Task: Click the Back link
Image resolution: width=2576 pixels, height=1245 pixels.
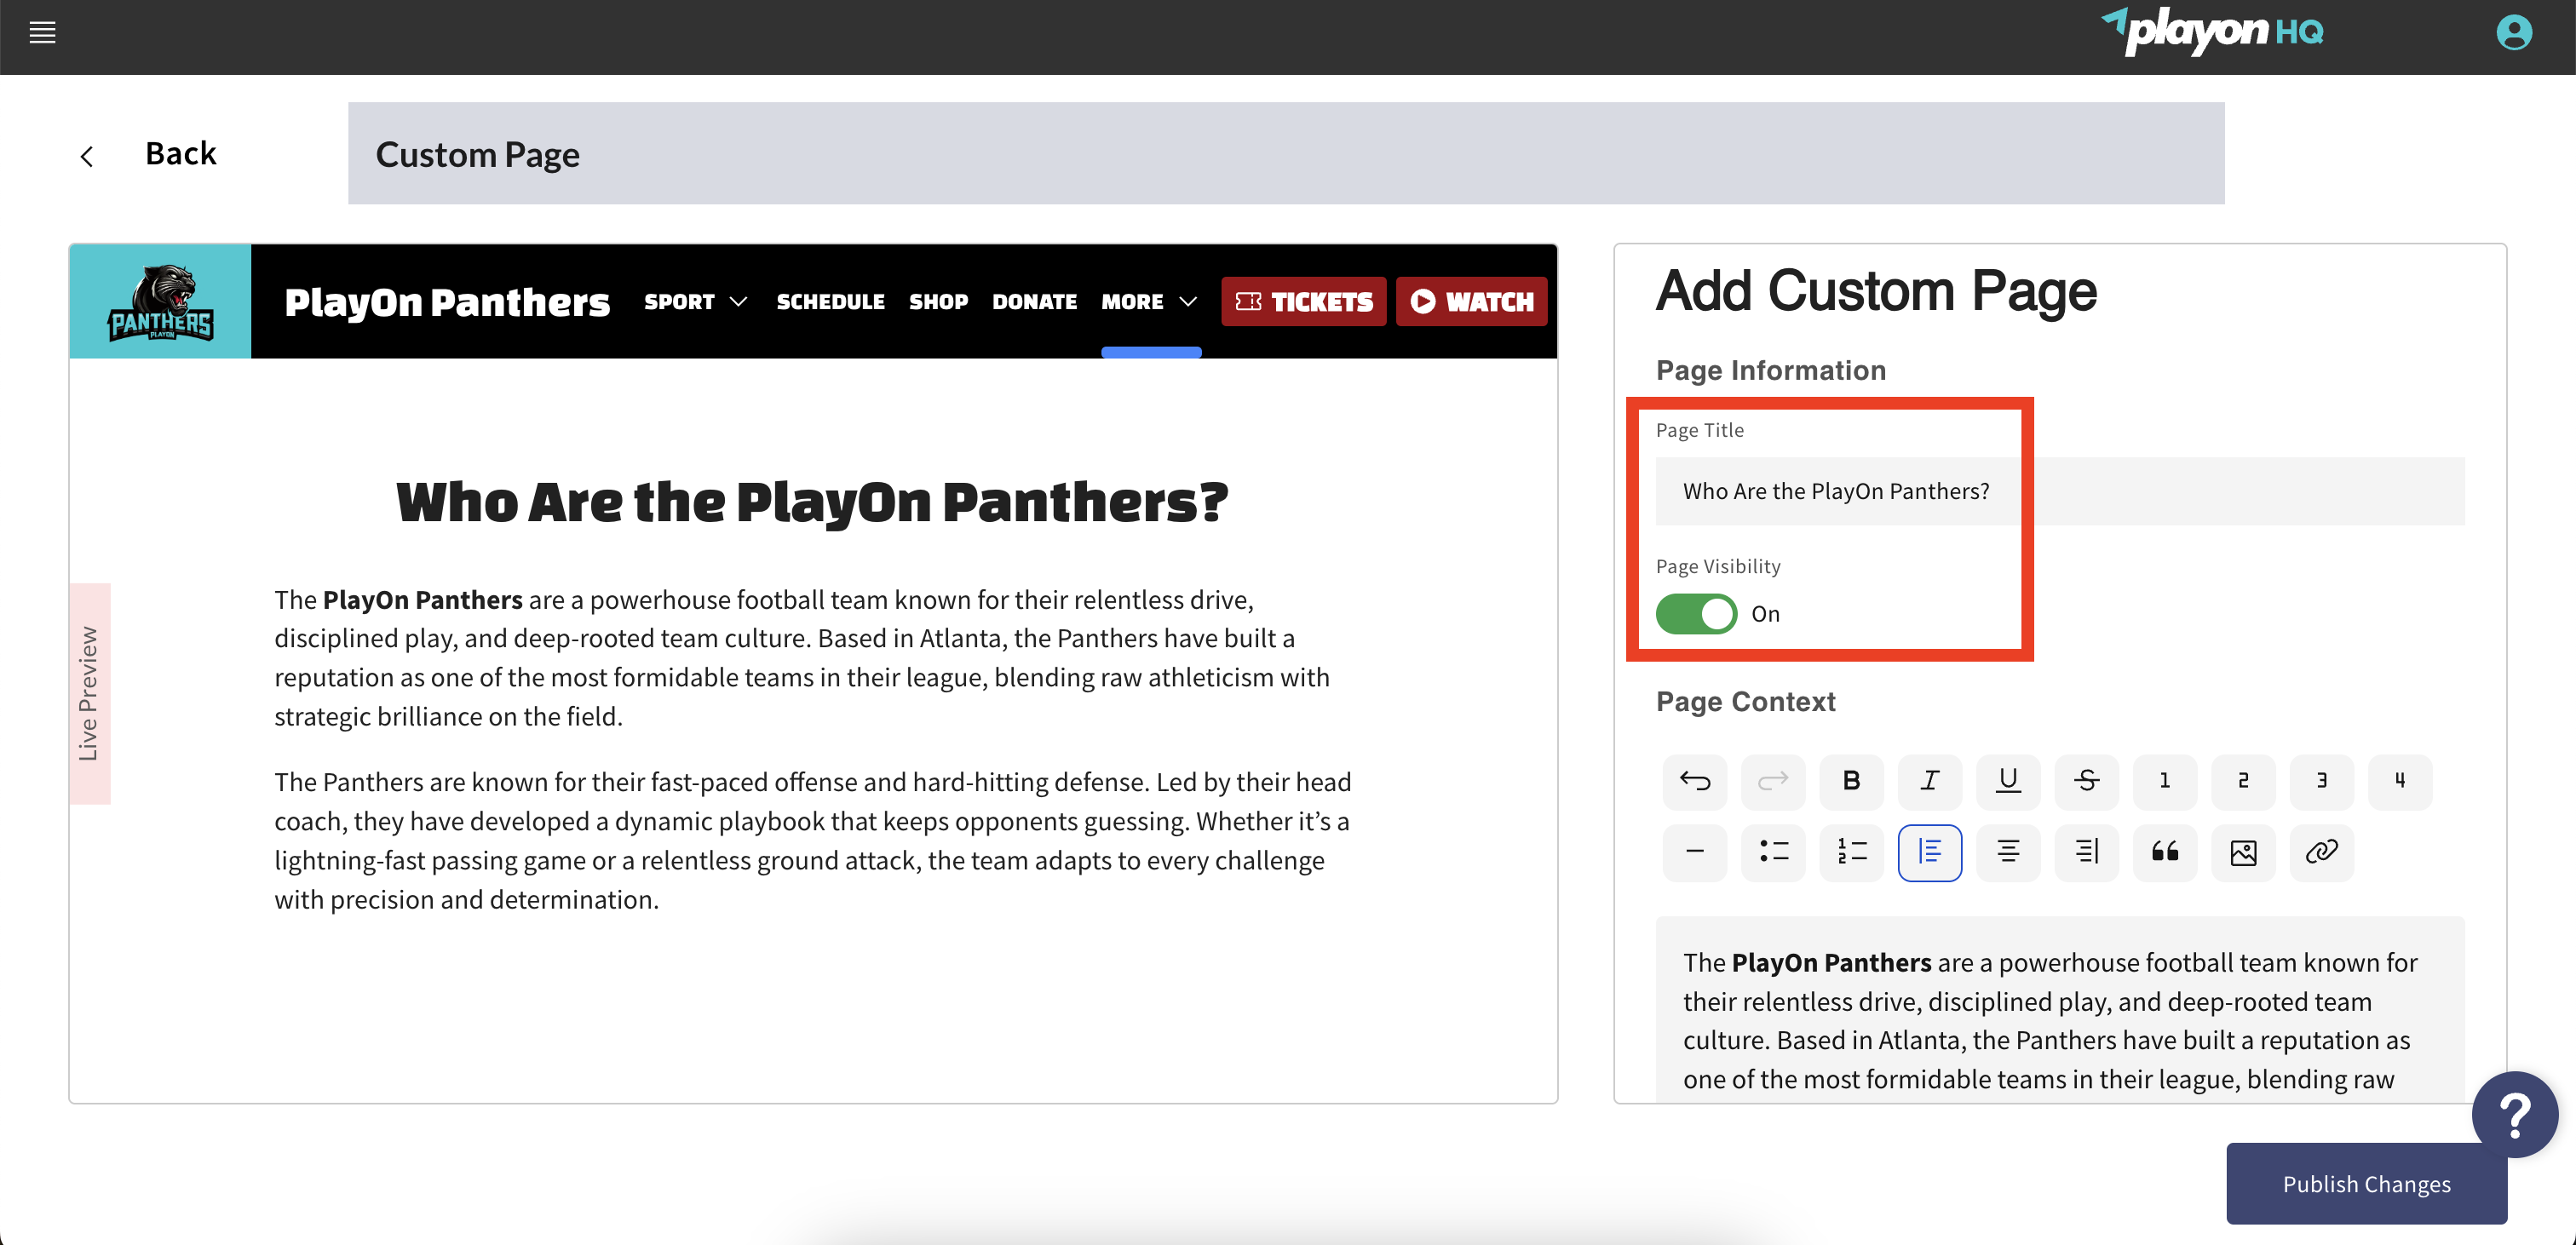Action: [x=180, y=154]
